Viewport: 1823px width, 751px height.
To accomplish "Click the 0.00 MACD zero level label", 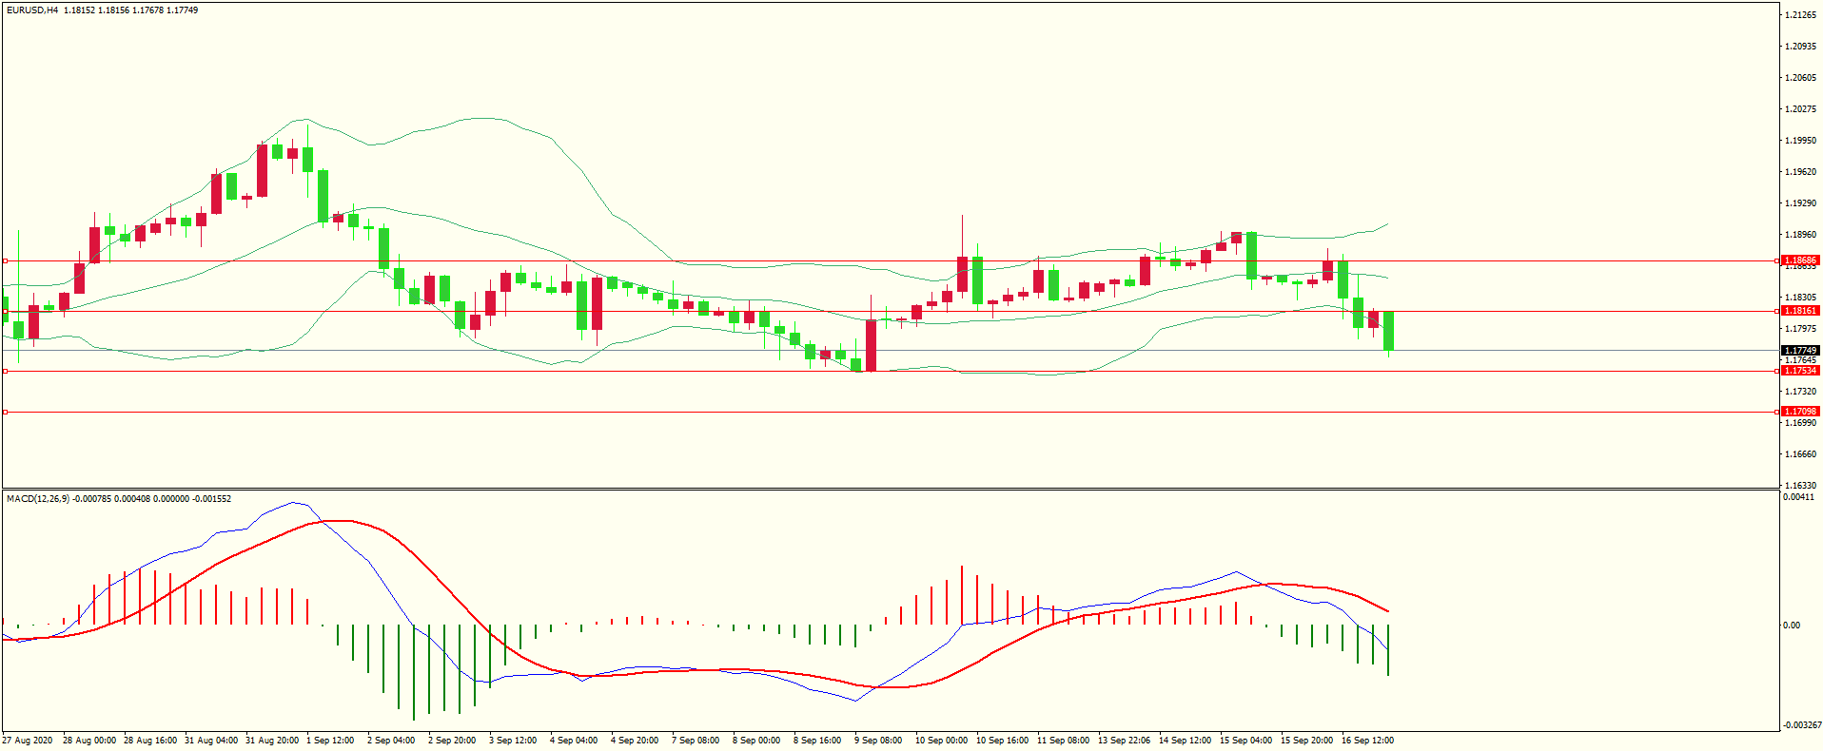I will point(1792,626).
